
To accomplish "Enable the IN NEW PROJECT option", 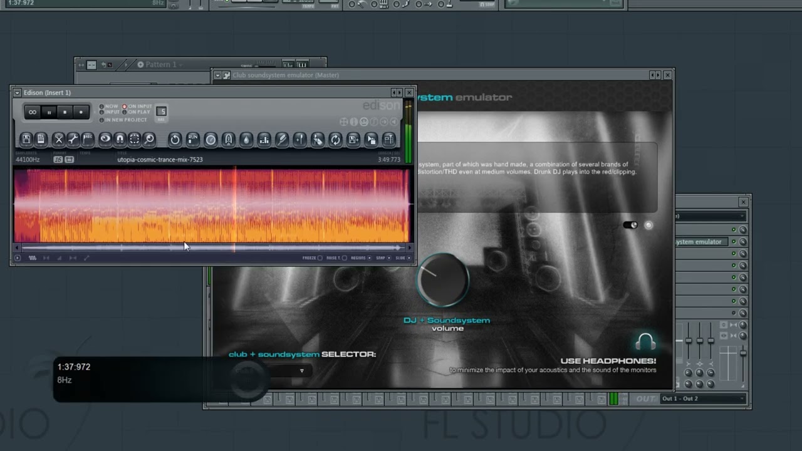I will pyautogui.click(x=123, y=120).
